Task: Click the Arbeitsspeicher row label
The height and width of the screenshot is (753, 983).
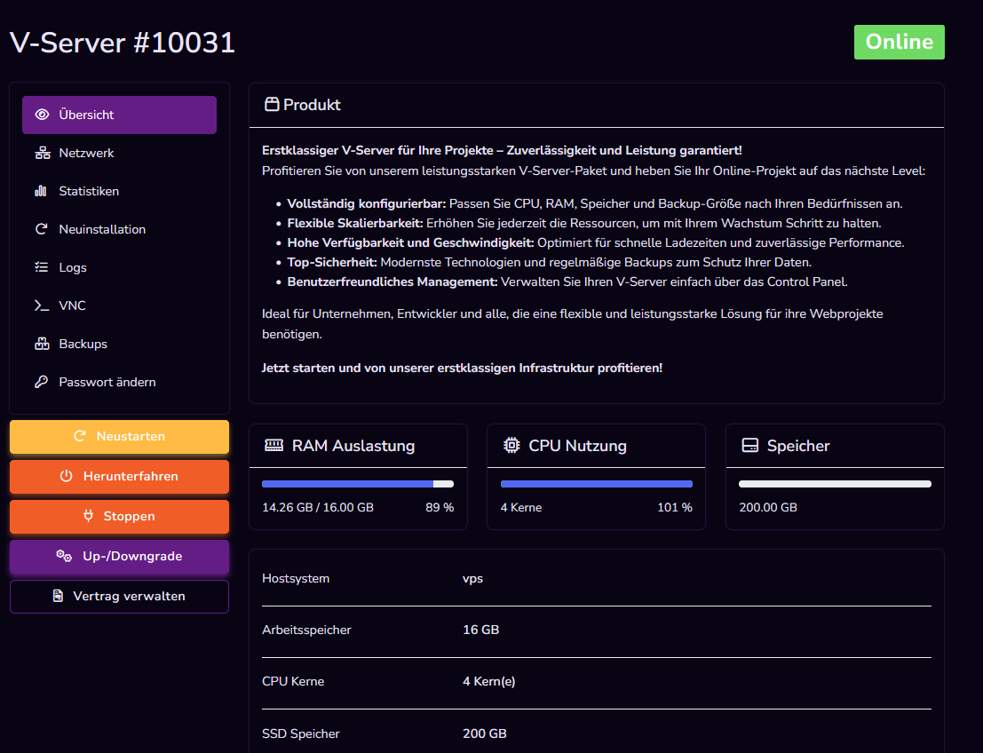Action: click(x=306, y=630)
